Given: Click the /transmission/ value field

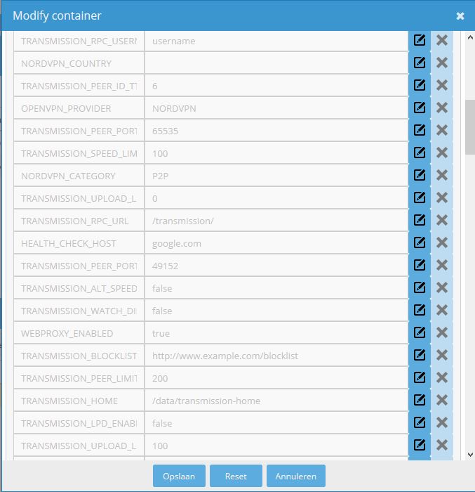Looking at the screenshot, I should [276, 221].
